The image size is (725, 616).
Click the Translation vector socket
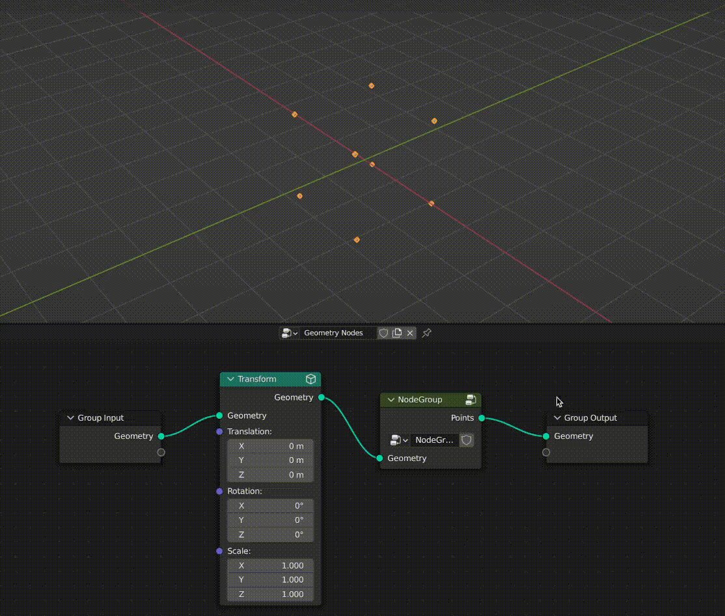point(219,432)
